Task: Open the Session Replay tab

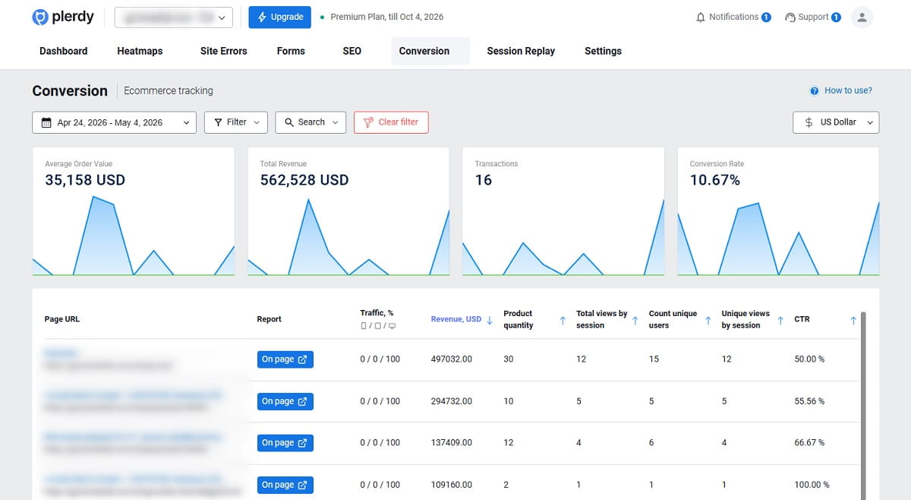Action: pos(521,51)
